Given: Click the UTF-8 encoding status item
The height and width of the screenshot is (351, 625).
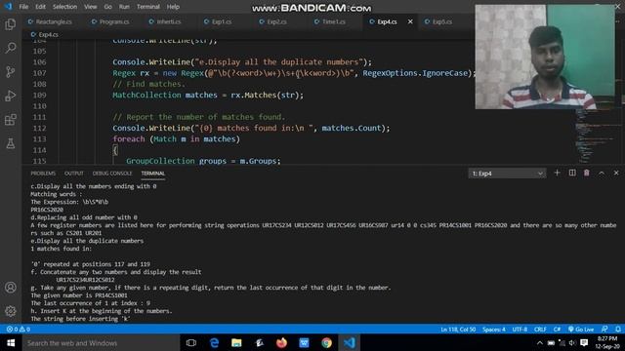Looking at the screenshot, I should tap(520, 330).
